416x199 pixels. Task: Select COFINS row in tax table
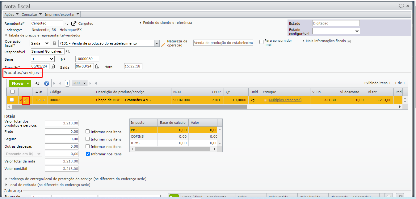pos(173,136)
